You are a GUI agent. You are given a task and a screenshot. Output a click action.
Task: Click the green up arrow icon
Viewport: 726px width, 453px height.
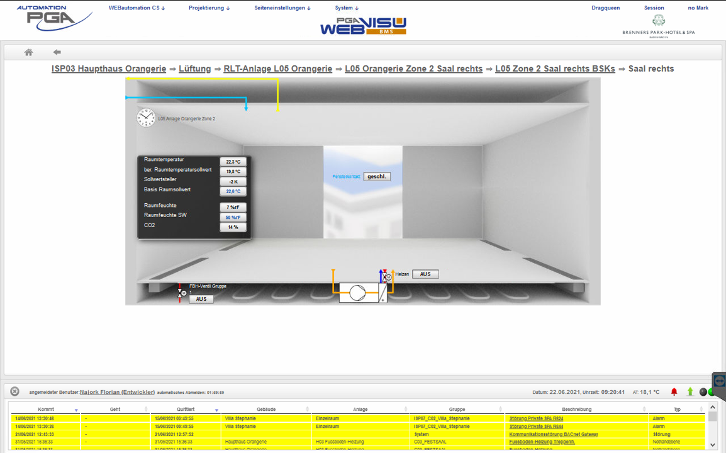(690, 392)
